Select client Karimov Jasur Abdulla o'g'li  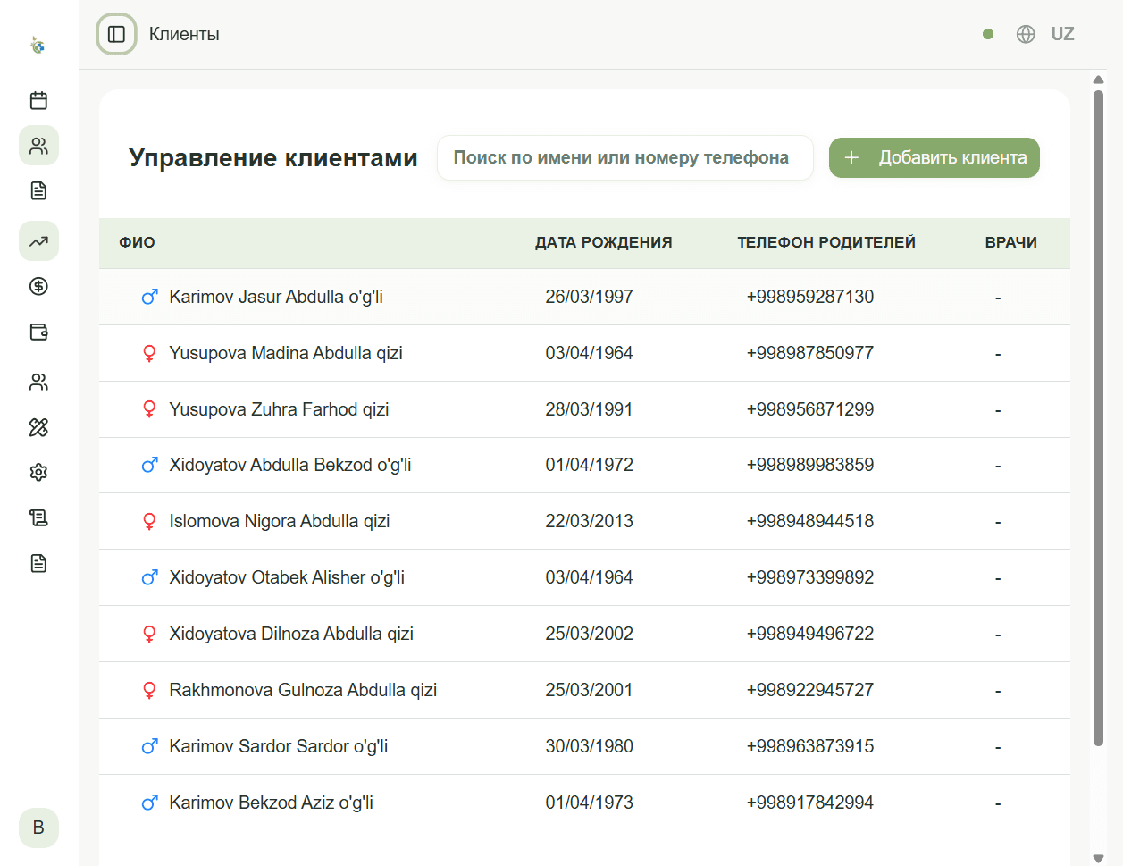(x=276, y=297)
